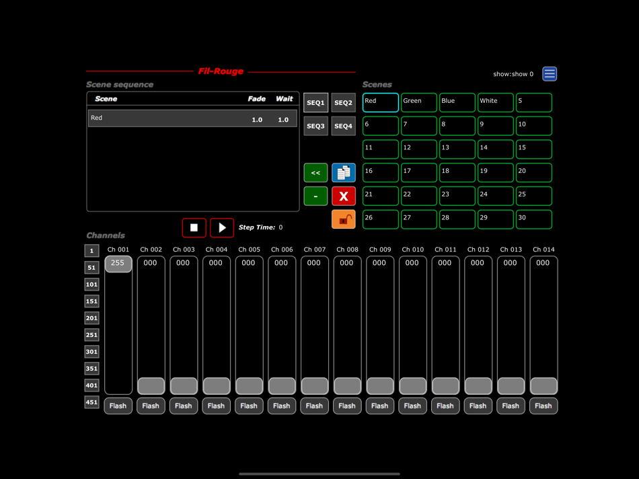Image resolution: width=639 pixels, height=479 pixels.
Task: Switch to SEQ3 sequence
Action: coord(316,126)
